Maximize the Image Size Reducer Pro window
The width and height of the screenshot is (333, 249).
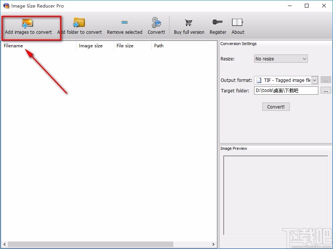tap(307, 6)
